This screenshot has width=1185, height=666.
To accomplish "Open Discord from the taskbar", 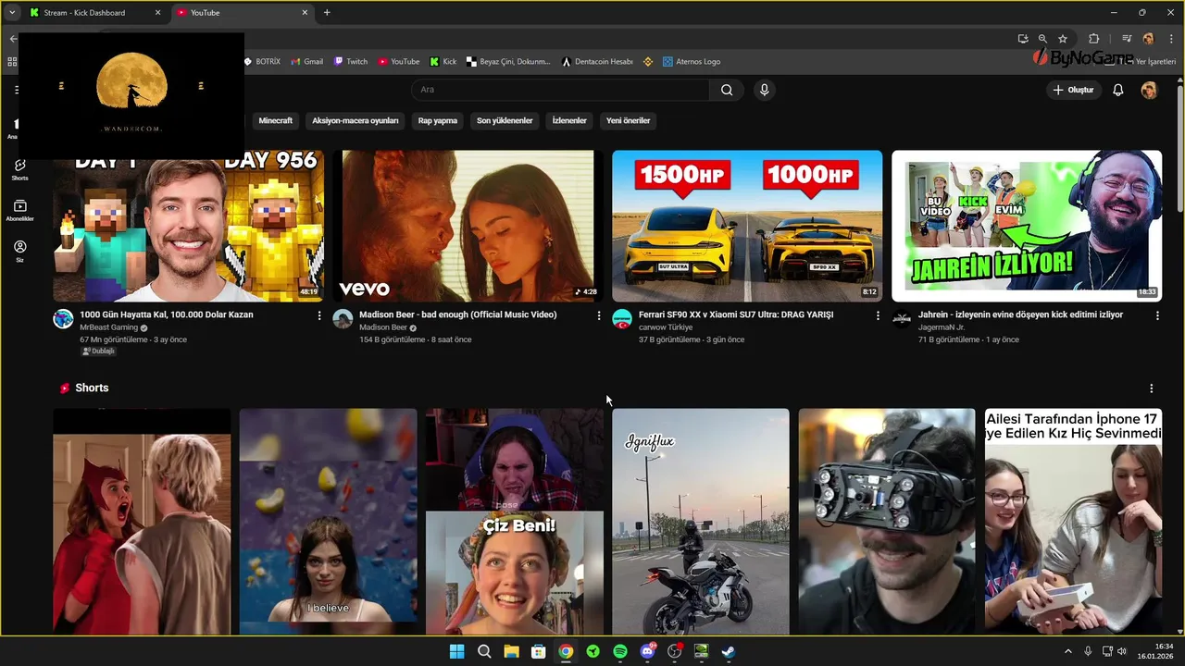I will pos(647,651).
